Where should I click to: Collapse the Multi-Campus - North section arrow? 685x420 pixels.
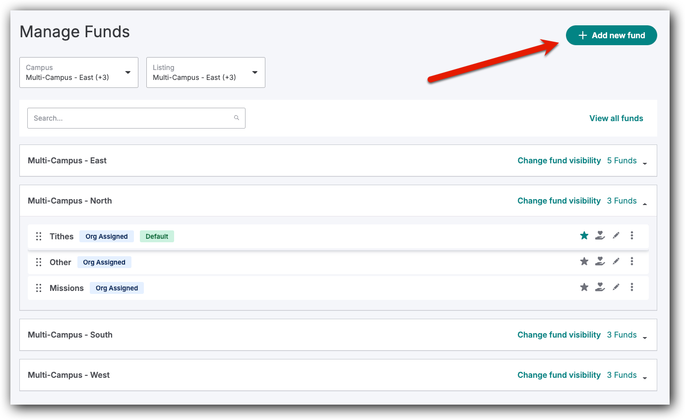[645, 204]
